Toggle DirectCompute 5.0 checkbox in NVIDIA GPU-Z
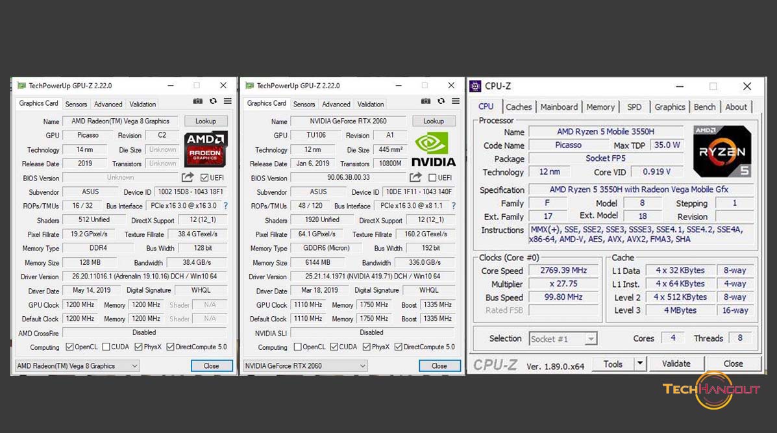Image resolution: width=777 pixels, height=433 pixels. click(x=399, y=347)
